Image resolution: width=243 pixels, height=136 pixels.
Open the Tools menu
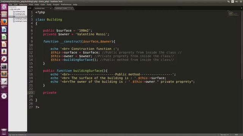click(x=49, y=5)
